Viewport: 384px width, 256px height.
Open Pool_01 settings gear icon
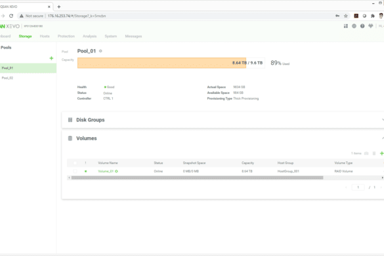[x=100, y=51]
